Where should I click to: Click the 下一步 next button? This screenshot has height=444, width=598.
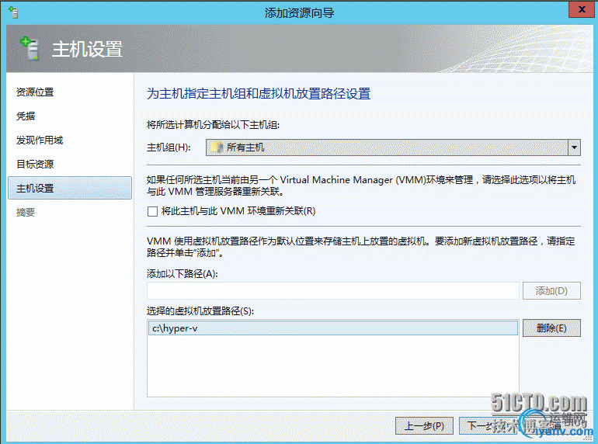(488, 425)
